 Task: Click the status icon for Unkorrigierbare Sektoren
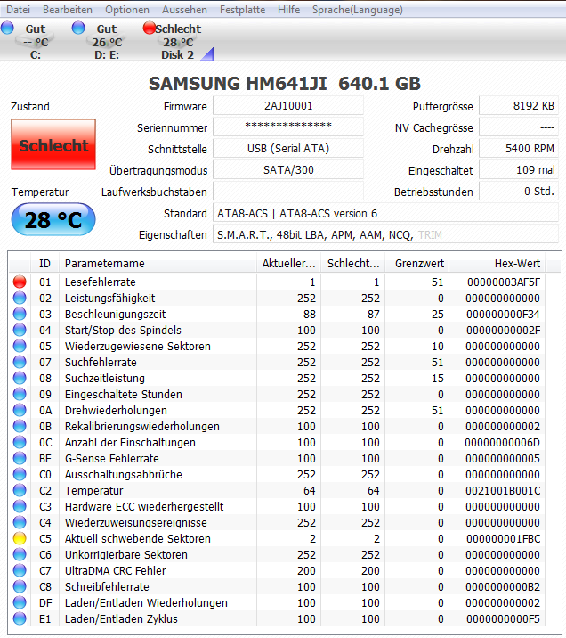click(20, 554)
